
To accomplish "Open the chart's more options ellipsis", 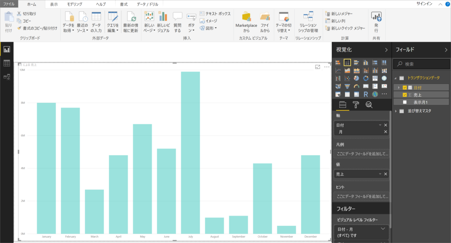I will (327, 67).
